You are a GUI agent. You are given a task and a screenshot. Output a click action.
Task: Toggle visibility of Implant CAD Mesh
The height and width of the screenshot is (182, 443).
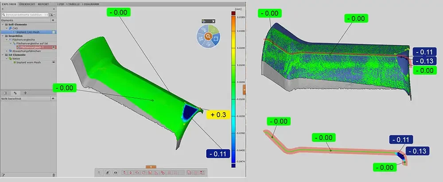(54, 32)
